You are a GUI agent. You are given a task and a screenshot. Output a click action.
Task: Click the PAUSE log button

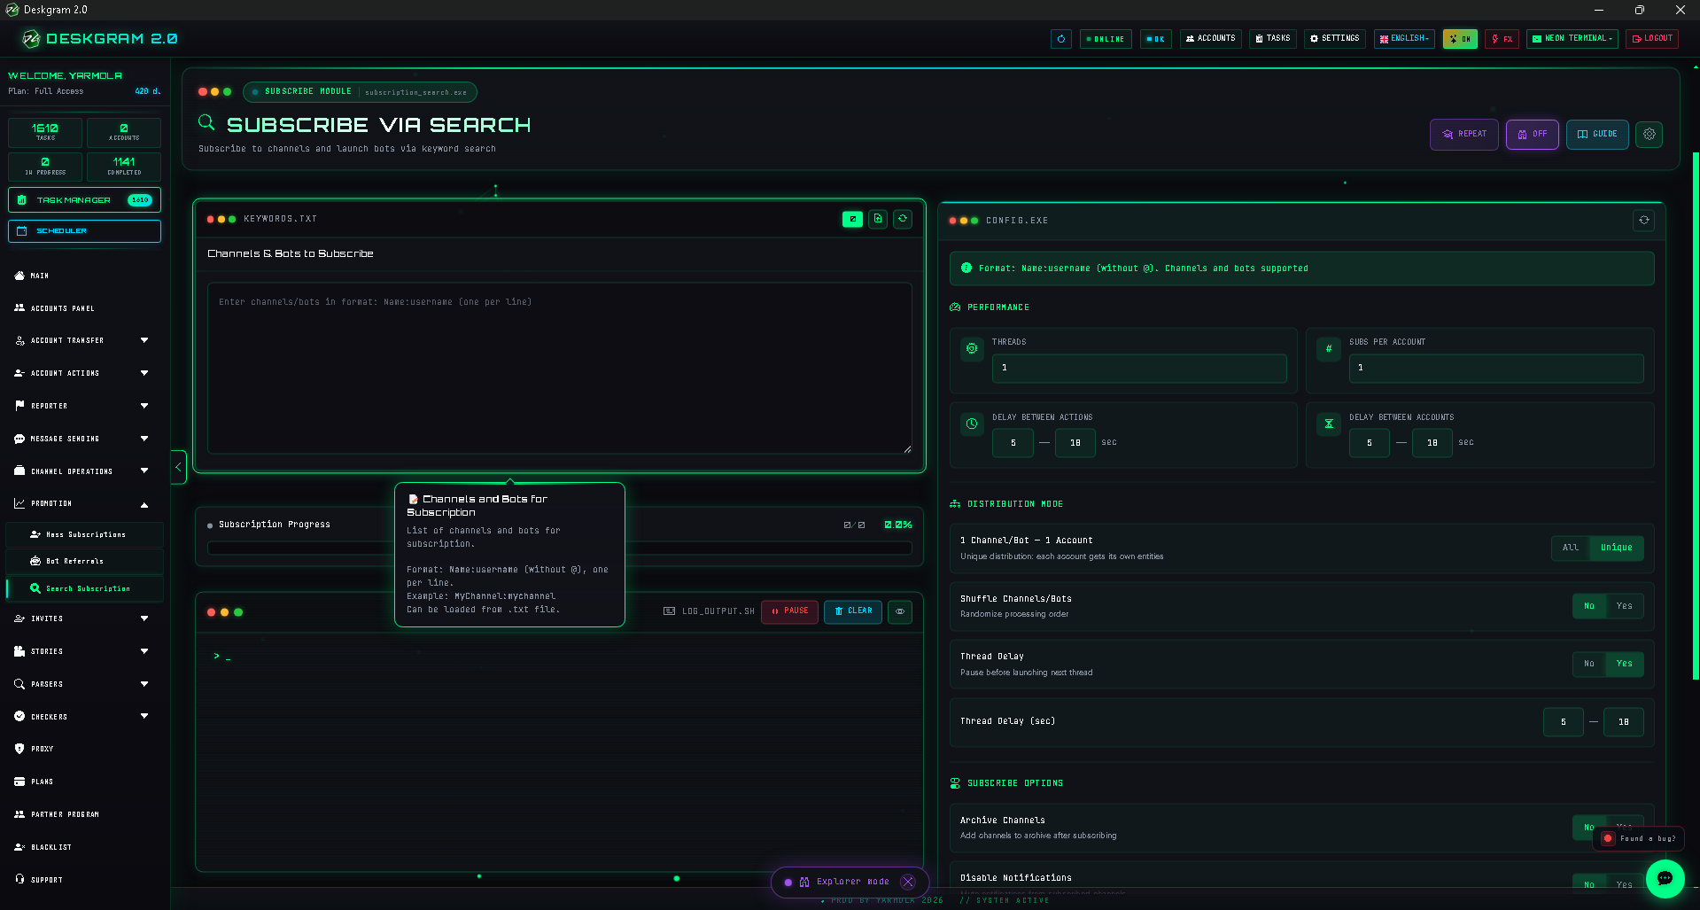tap(789, 611)
